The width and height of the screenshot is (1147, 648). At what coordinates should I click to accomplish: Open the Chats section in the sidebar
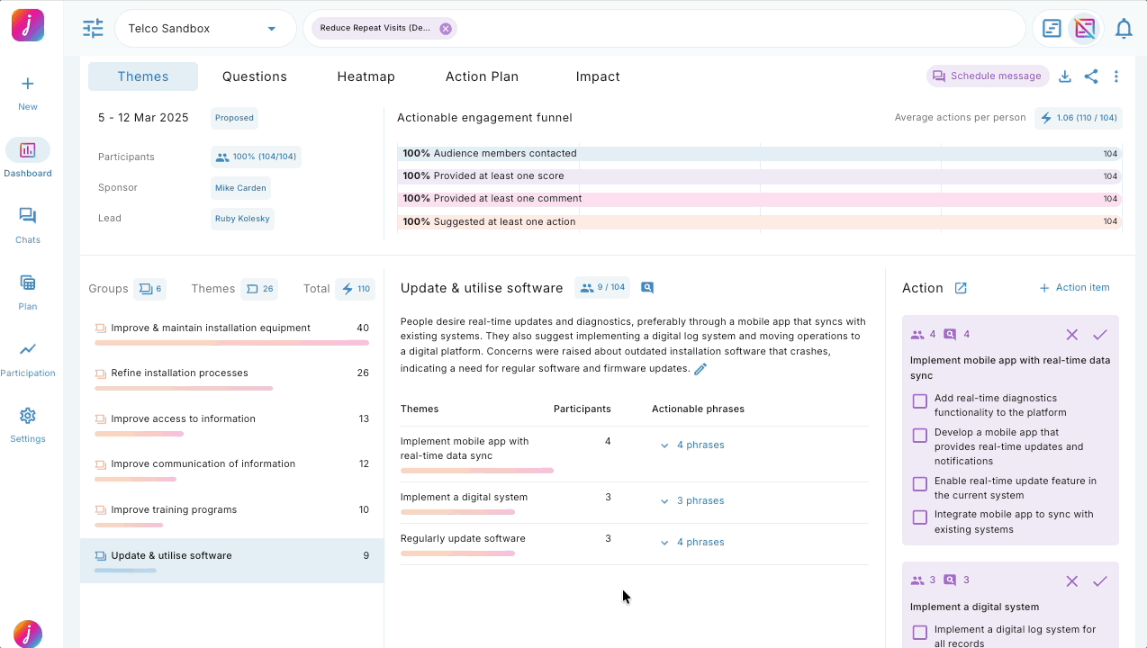(x=28, y=225)
